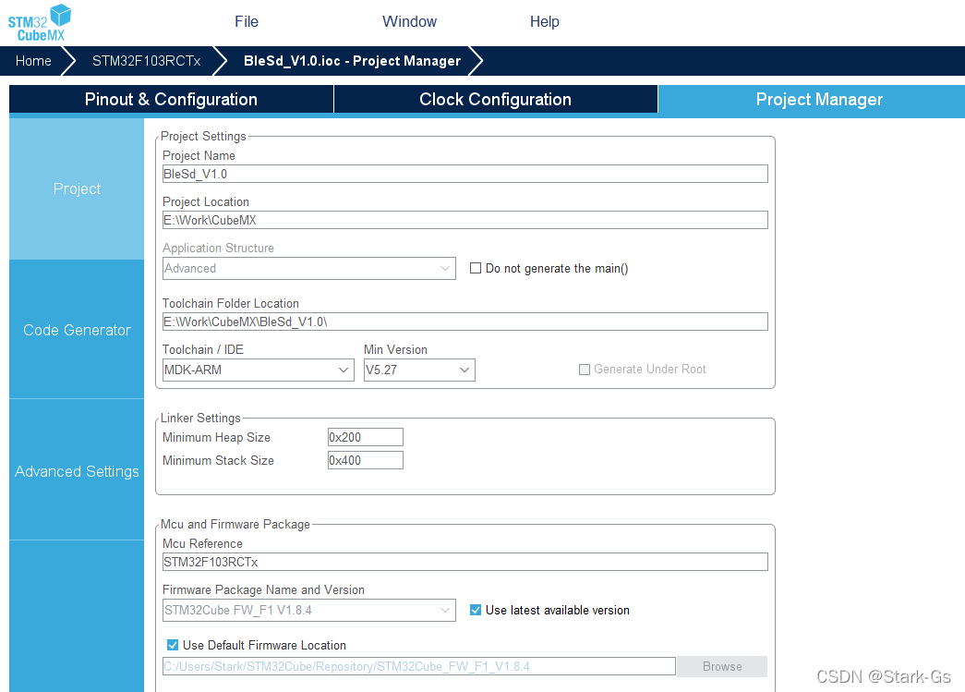Screen dimensions: 965x692
Task: Select STM32F103RCTx breadcrumb
Action: coord(147,61)
